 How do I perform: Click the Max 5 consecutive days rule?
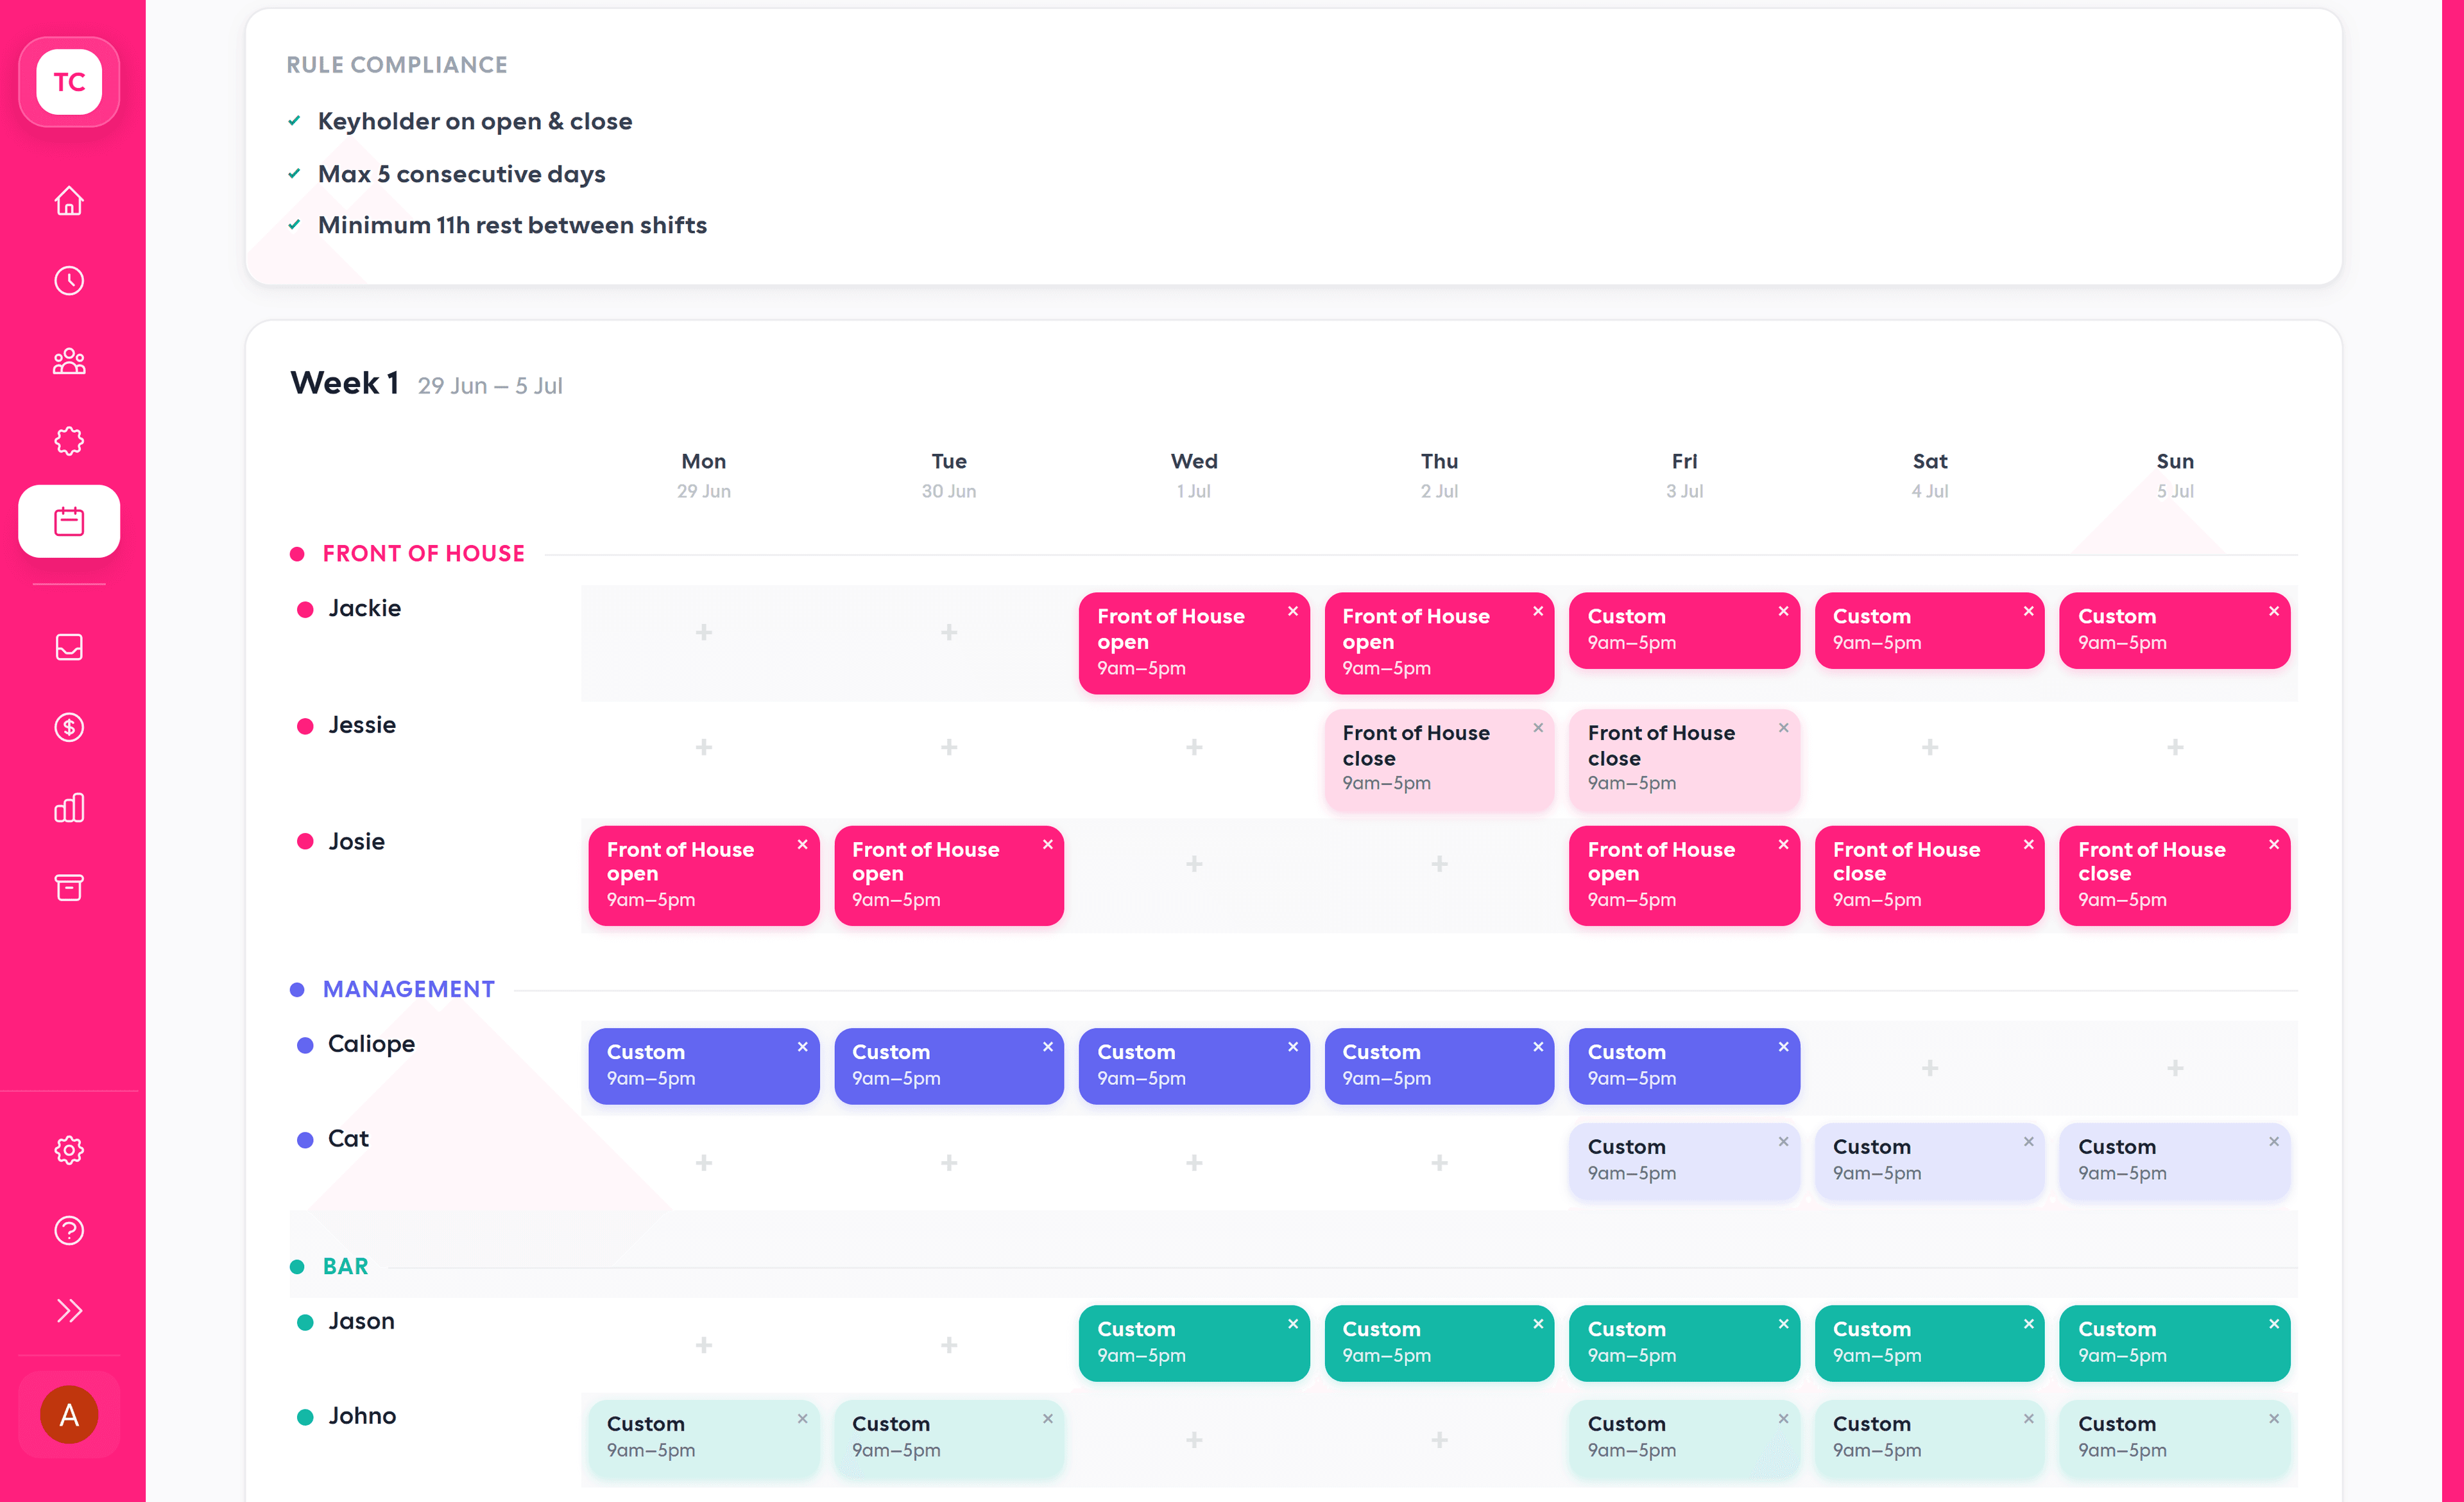[461, 174]
